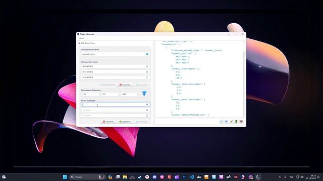Click the taskbar search box

(x=87, y=177)
